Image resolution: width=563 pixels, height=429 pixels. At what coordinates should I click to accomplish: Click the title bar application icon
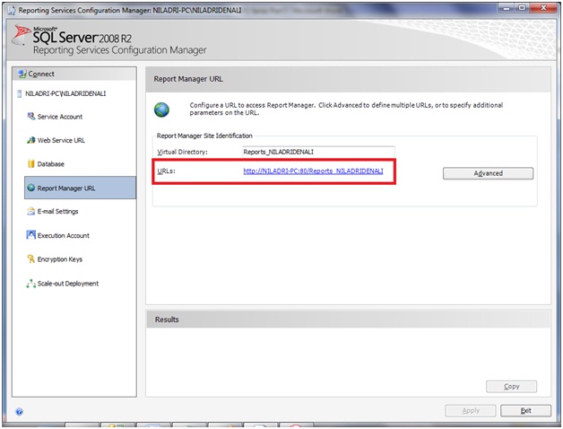tap(12, 11)
